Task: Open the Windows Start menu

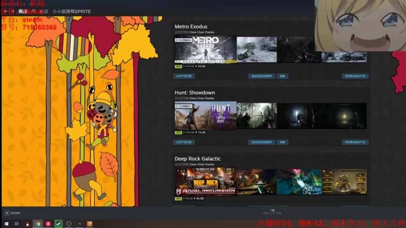Action: 7,223
